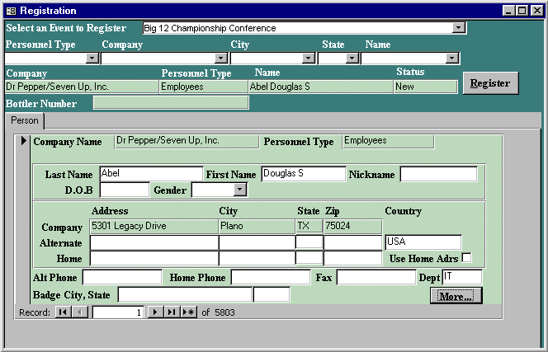548x352 pixels.
Task: Click company city Plano
Action: tap(257, 226)
